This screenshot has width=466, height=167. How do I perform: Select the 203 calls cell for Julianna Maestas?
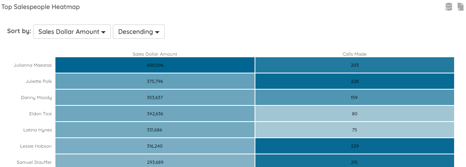click(x=354, y=65)
